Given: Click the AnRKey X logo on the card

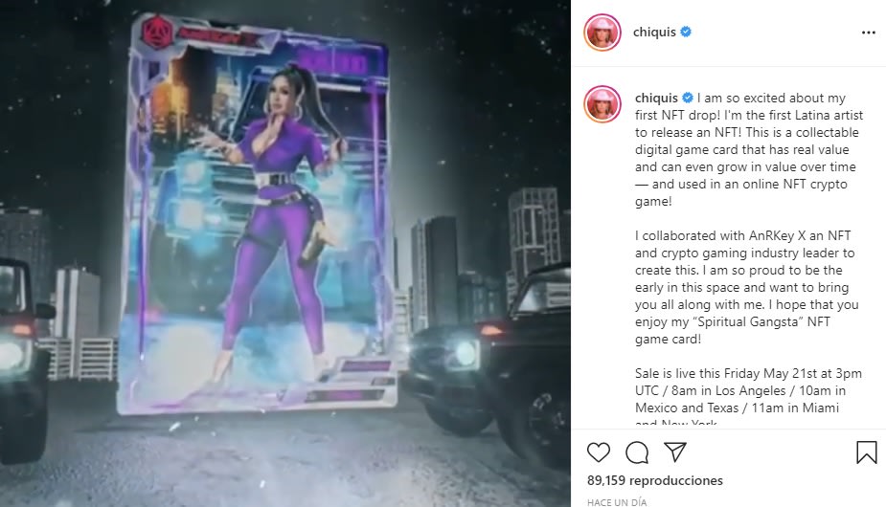Looking at the screenshot, I should coord(156,32).
